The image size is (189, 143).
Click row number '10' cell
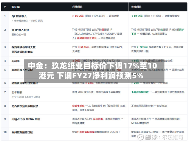tap(5, 132)
